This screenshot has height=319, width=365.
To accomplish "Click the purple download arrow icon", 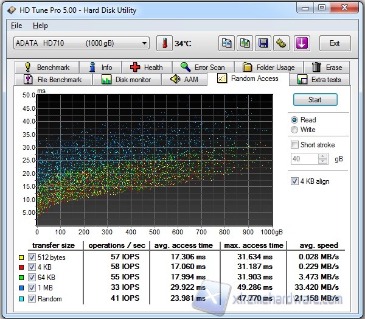I will pyautogui.click(x=302, y=43).
